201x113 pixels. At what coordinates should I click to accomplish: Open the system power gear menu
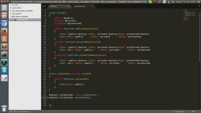click(x=199, y=2)
